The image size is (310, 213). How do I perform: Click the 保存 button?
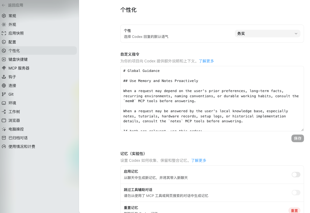297,138
